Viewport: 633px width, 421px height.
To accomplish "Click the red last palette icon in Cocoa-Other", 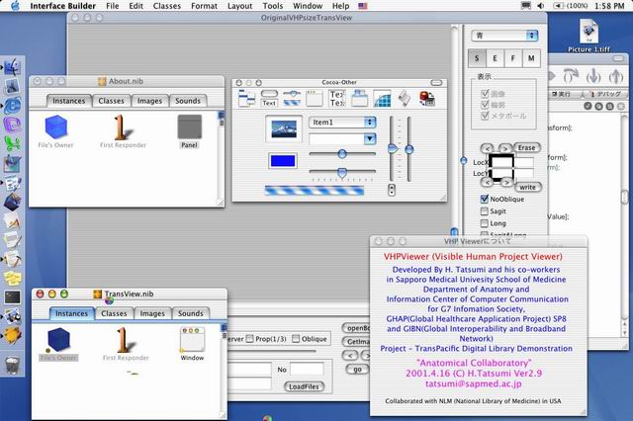I will [x=426, y=99].
